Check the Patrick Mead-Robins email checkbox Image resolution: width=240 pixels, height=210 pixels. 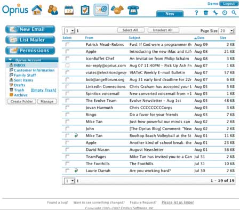tap(67, 44)
